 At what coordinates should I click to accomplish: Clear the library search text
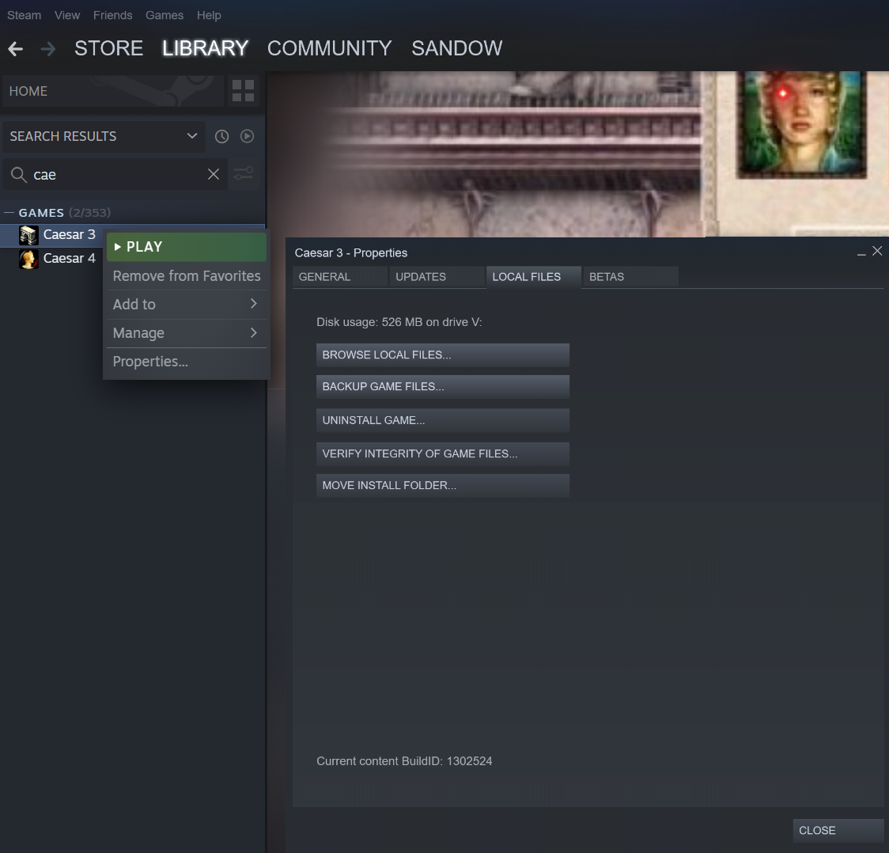[214, 174]
